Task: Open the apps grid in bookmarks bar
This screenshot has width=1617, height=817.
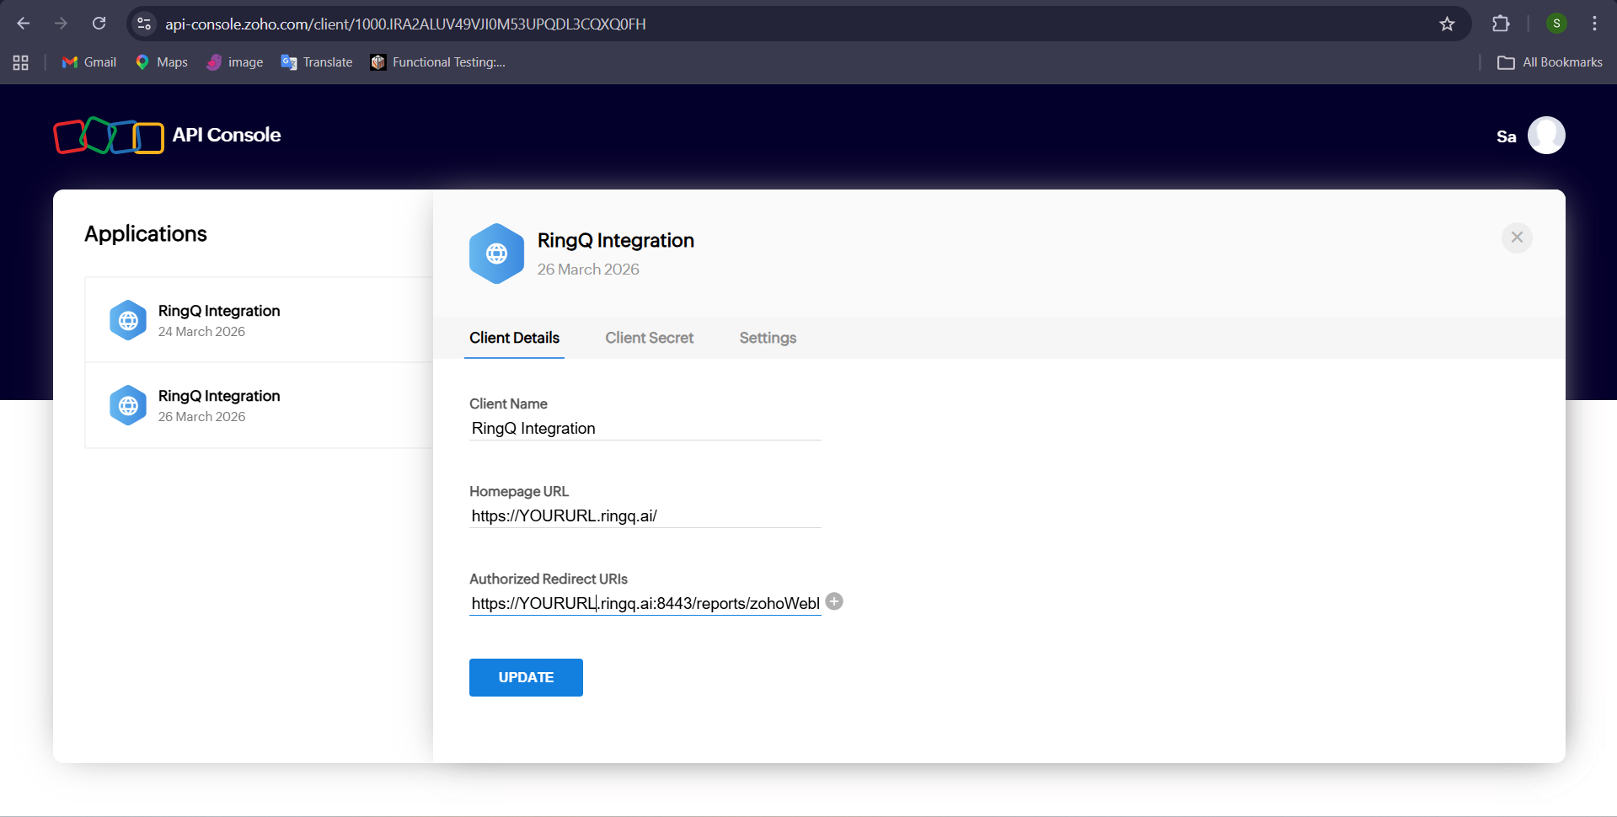Action: (x=21, y=62)
